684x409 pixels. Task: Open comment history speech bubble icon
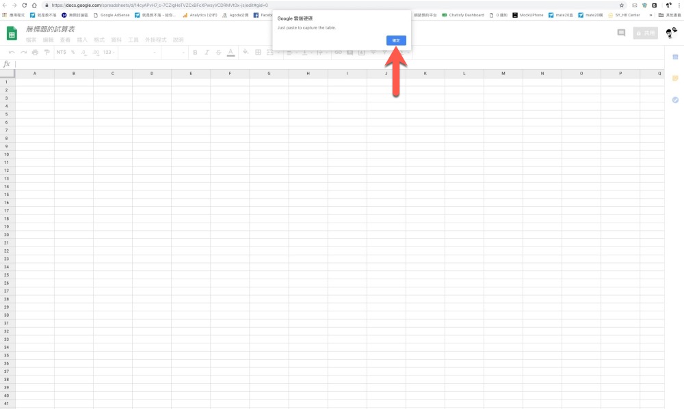coord(621,33)
